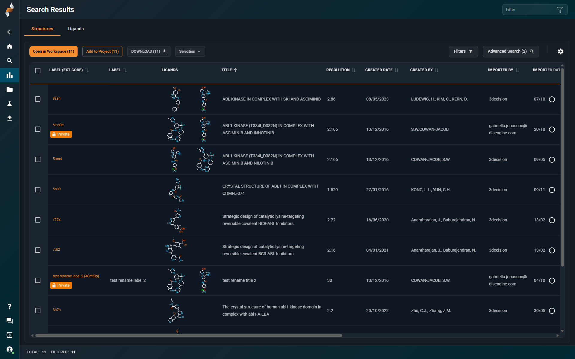Click Open in Workspace (11) button
575x359 pixels.
point(53,51)
